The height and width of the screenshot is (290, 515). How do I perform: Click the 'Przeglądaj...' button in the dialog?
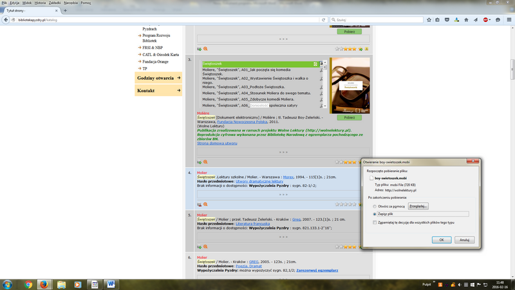[x=418, y=206]
